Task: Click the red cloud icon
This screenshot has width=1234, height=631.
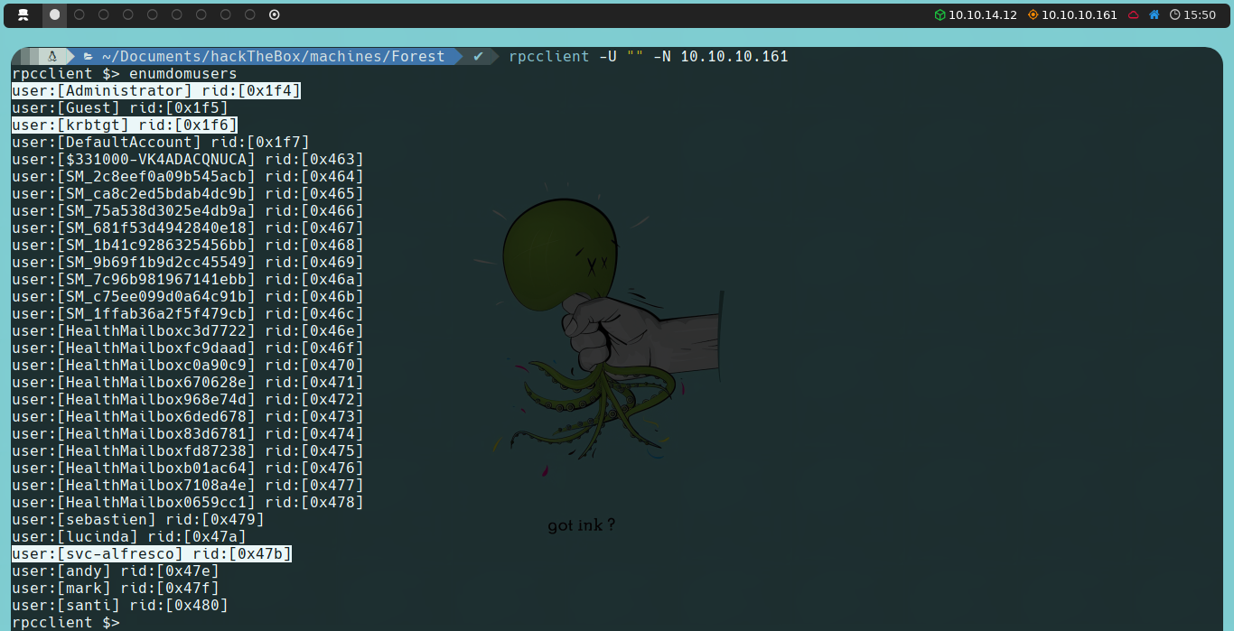Action: point(1134,14)
